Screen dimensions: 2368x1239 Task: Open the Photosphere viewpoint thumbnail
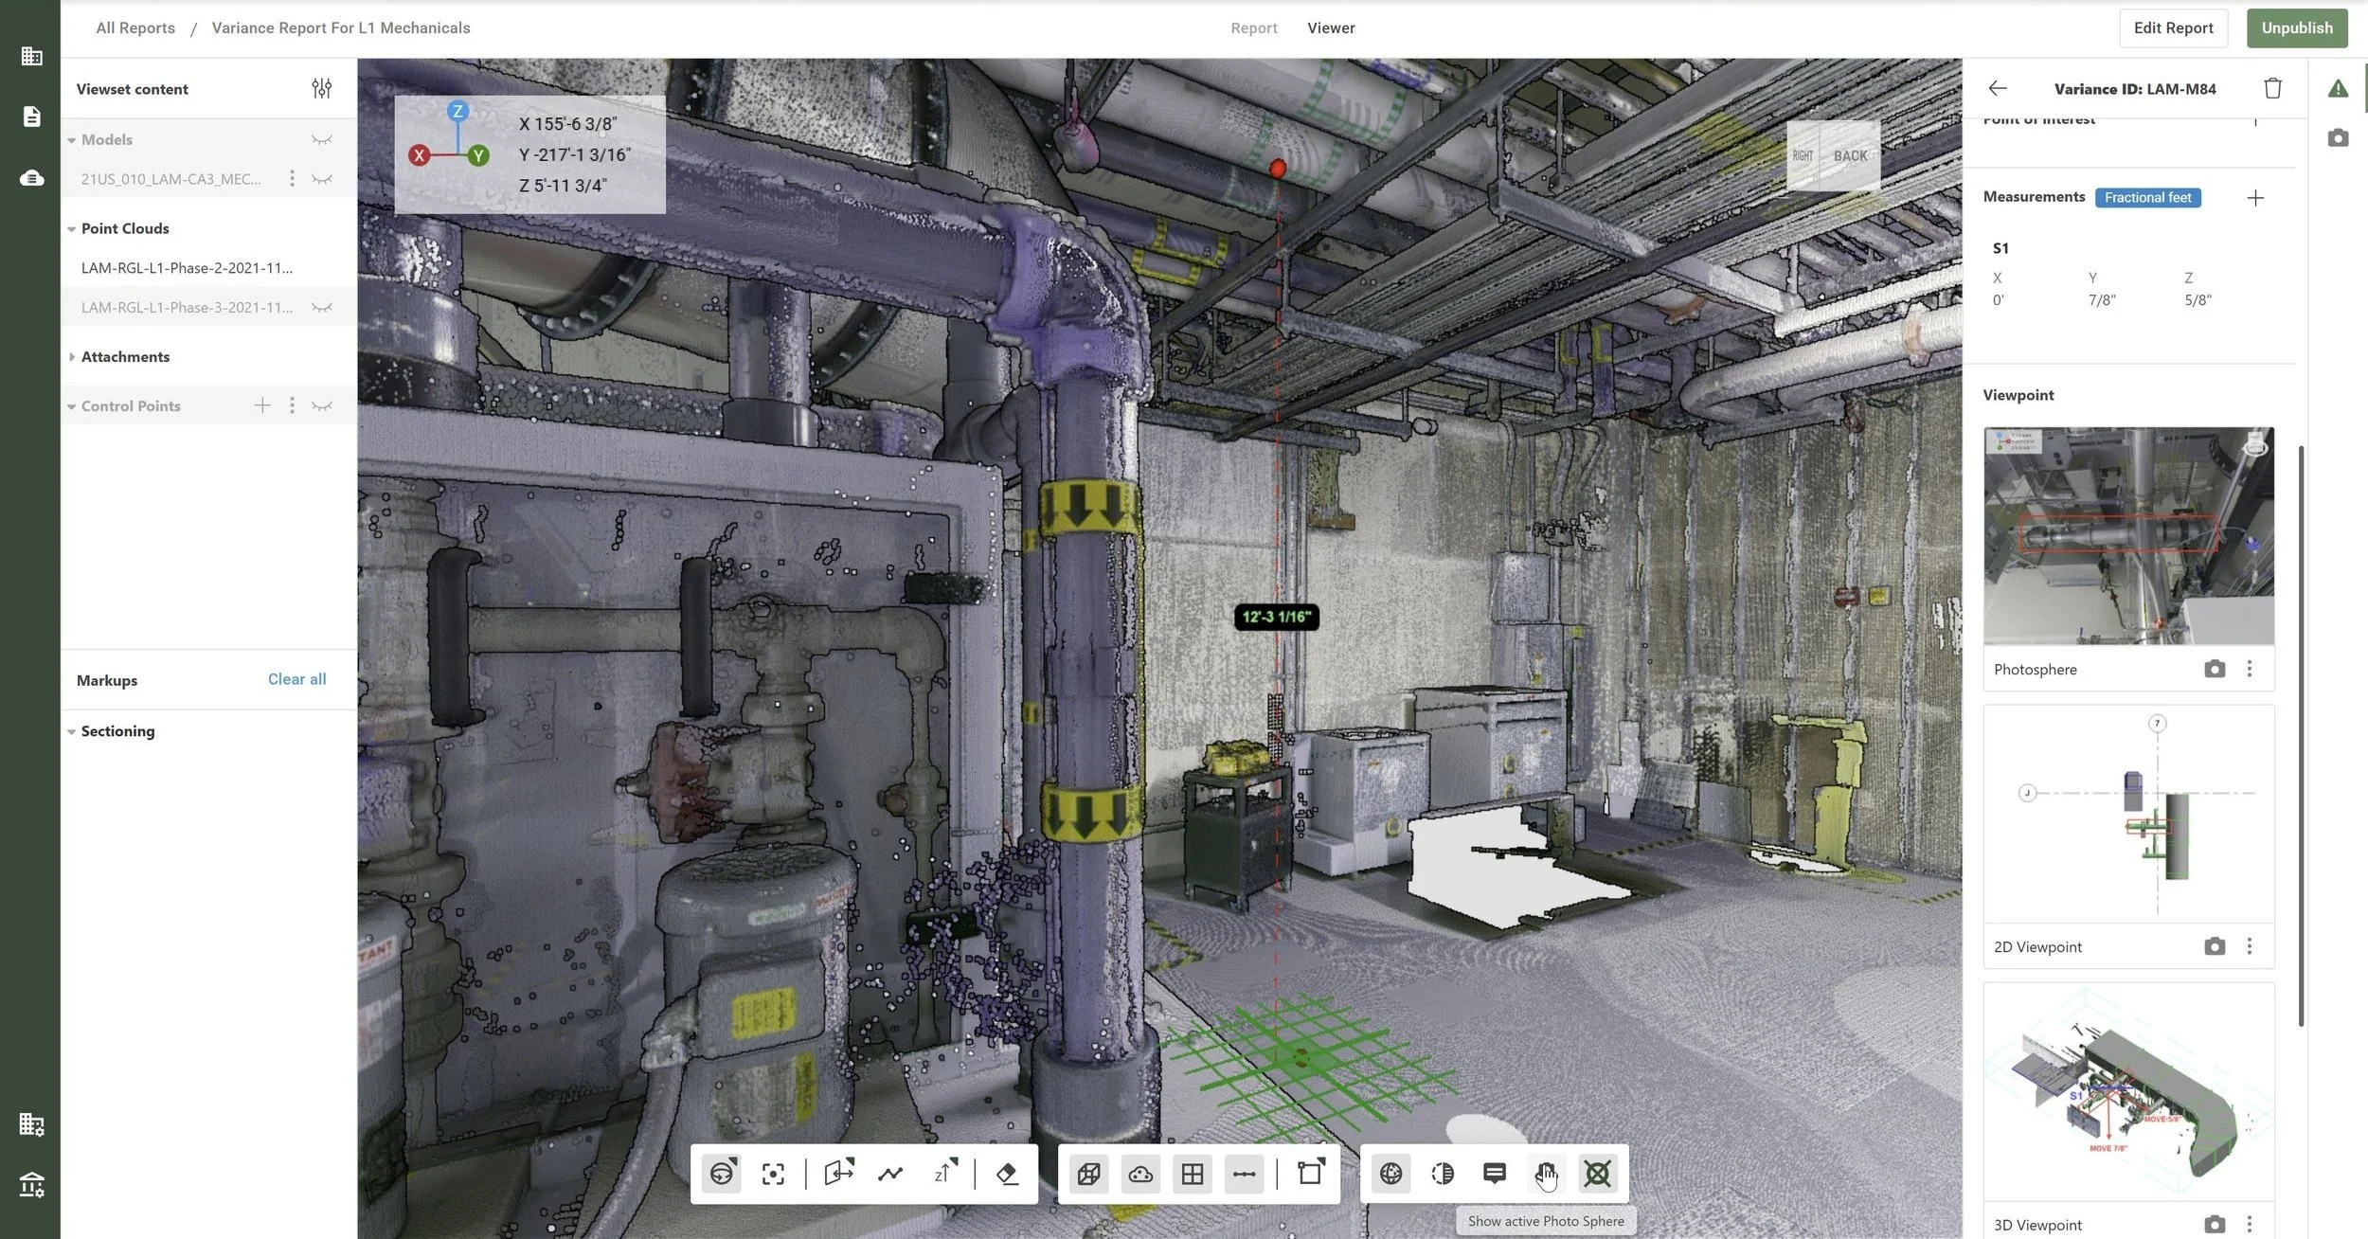click(x=2128, y=536)
